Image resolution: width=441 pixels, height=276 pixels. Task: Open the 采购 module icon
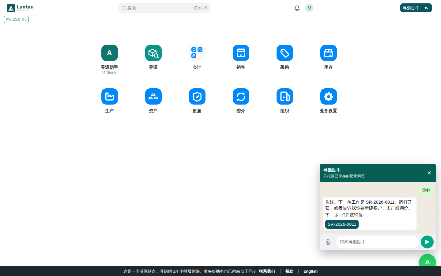tap(285, 53)
